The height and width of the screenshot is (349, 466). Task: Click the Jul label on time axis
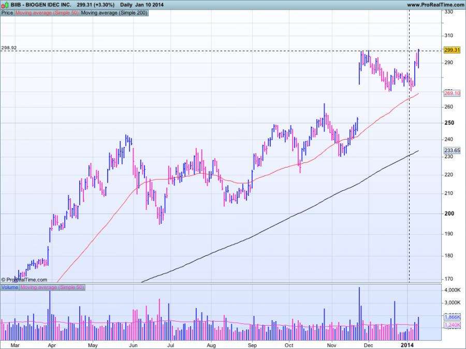tap(170, 345)
